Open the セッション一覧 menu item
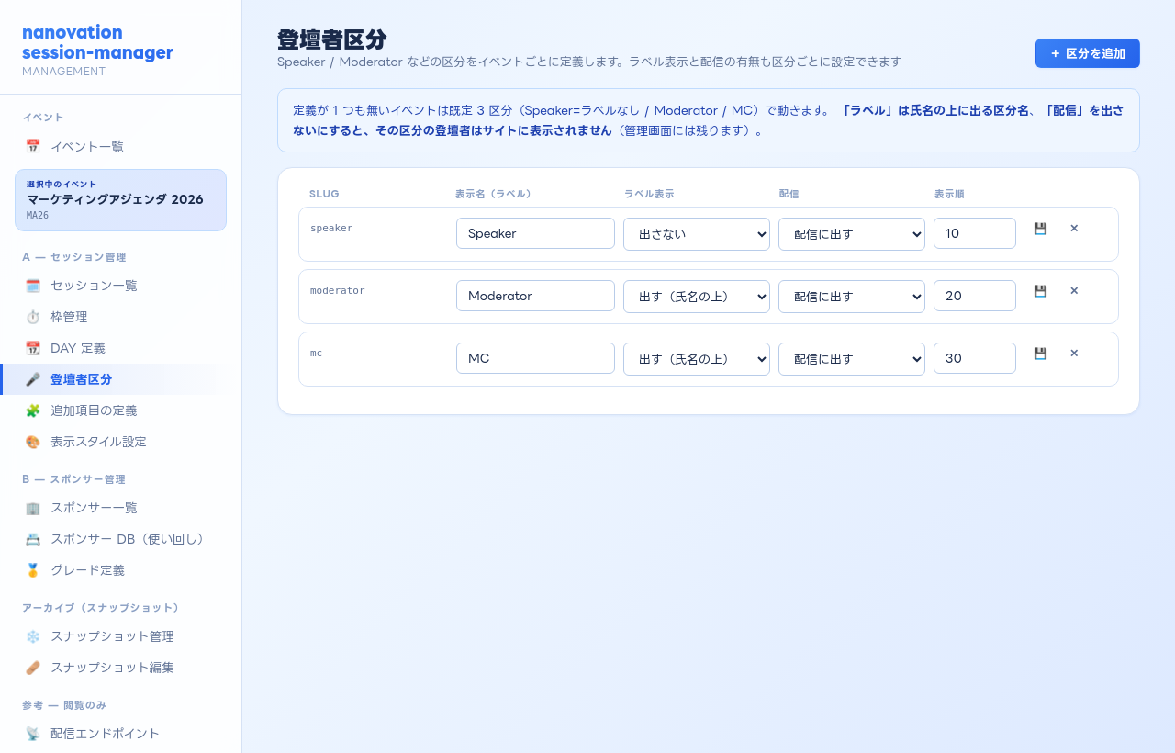The width and height of the screenshot is (1175, 753). 120,287
